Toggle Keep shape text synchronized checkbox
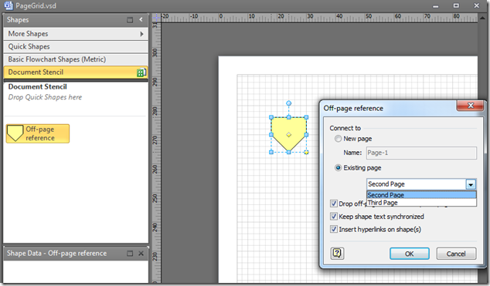490x286 pixels. [x=334, y=216]
